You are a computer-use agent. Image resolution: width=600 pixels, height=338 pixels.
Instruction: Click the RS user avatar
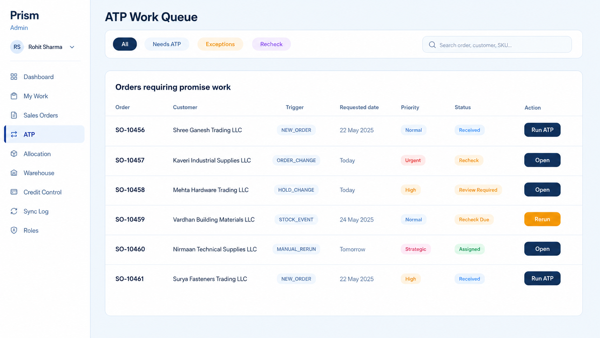(x=17, y=47)
